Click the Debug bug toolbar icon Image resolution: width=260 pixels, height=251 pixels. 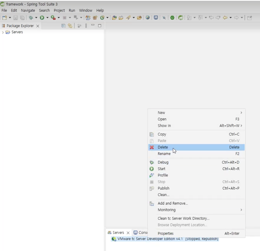coord(31,18)
